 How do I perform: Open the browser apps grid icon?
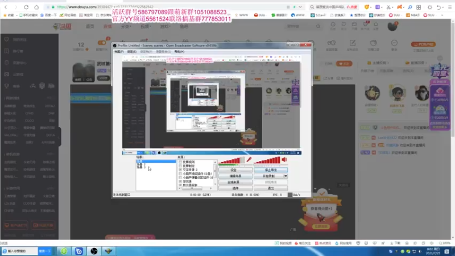[x=419, y=7]
